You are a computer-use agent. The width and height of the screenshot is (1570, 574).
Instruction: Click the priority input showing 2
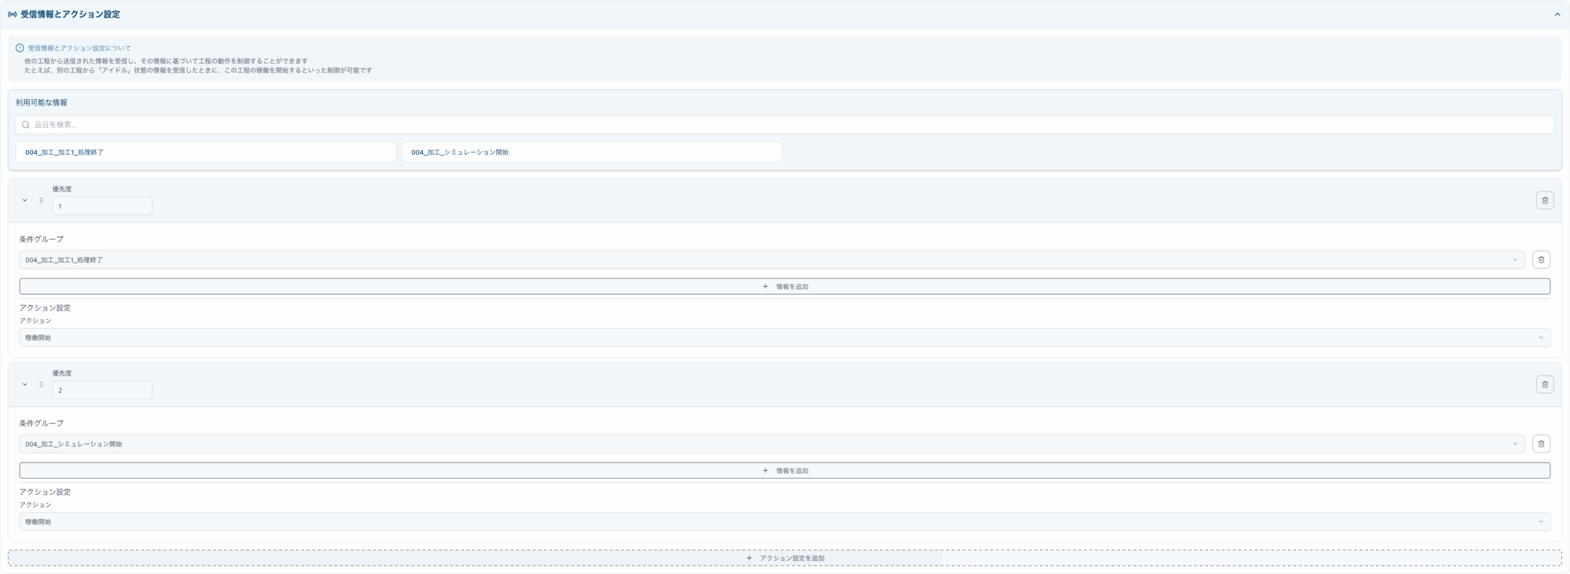click(x=102, y=390)
